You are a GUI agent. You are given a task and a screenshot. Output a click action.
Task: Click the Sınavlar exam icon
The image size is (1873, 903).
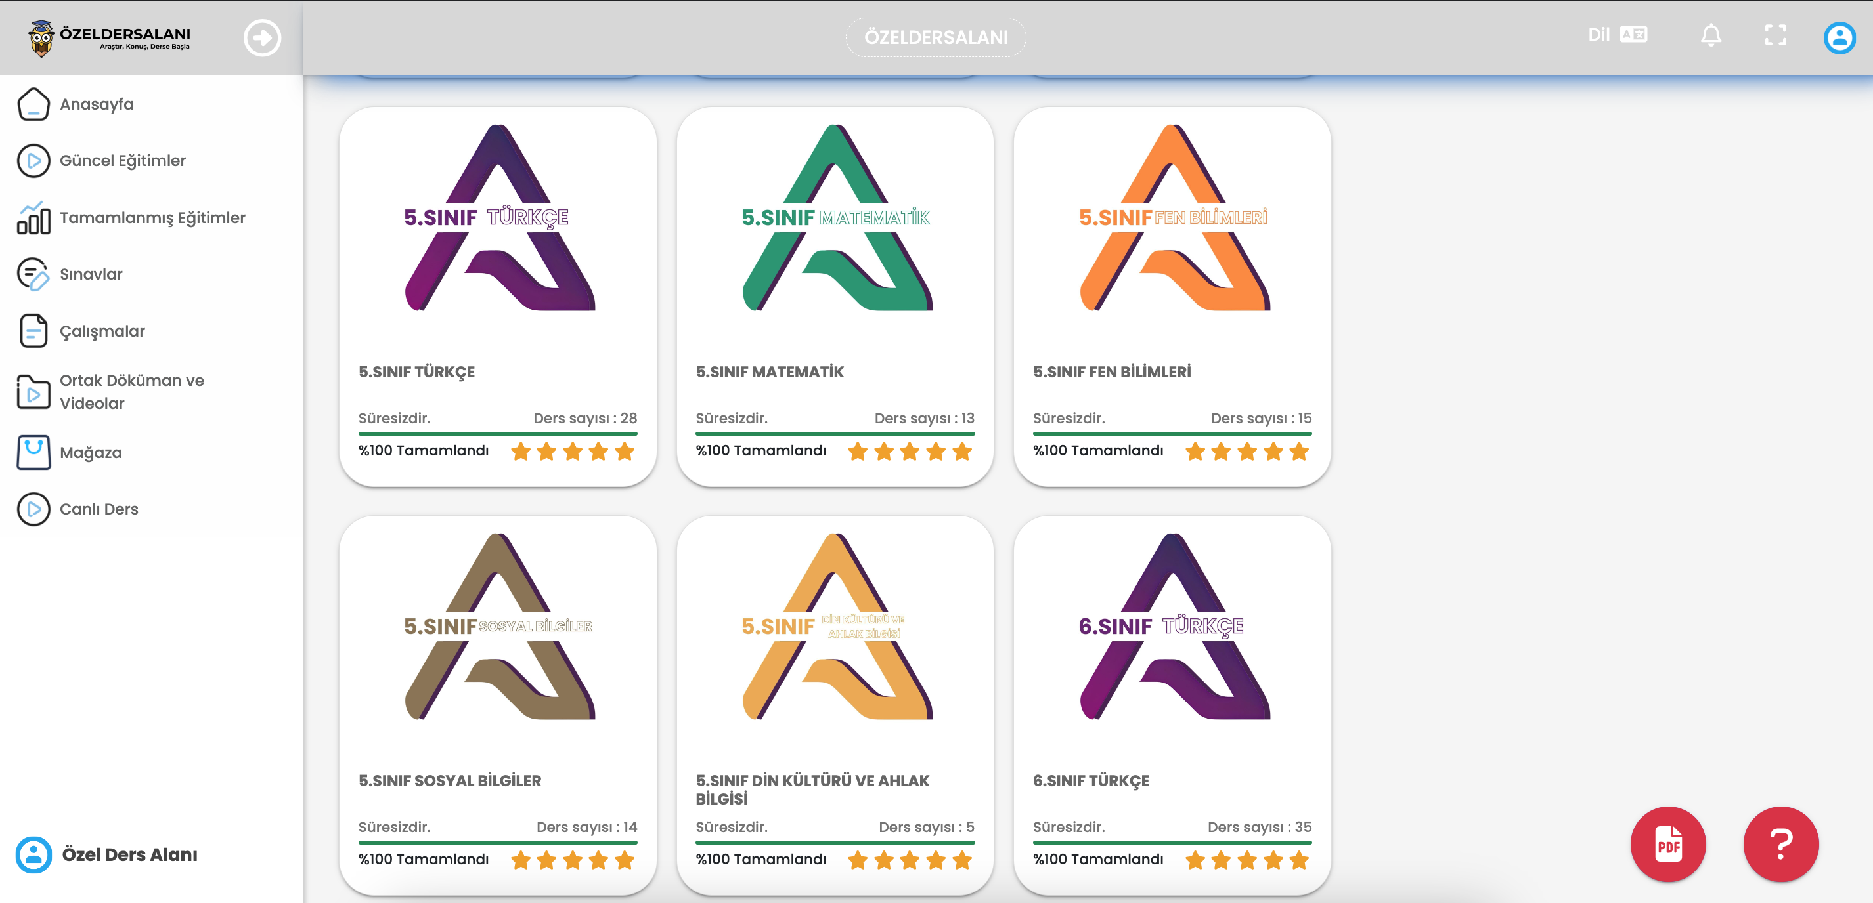pos(33,274)
